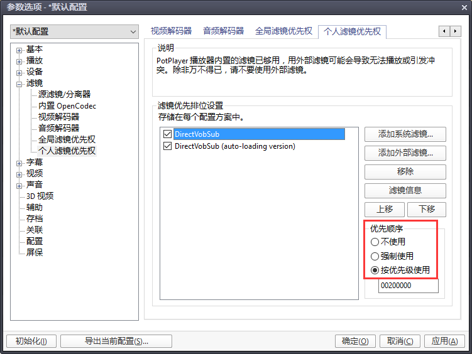The height and width of the screenshot is (354, 472).
Task: Cancel with the 取消(C) button
Action: point(400,341)
